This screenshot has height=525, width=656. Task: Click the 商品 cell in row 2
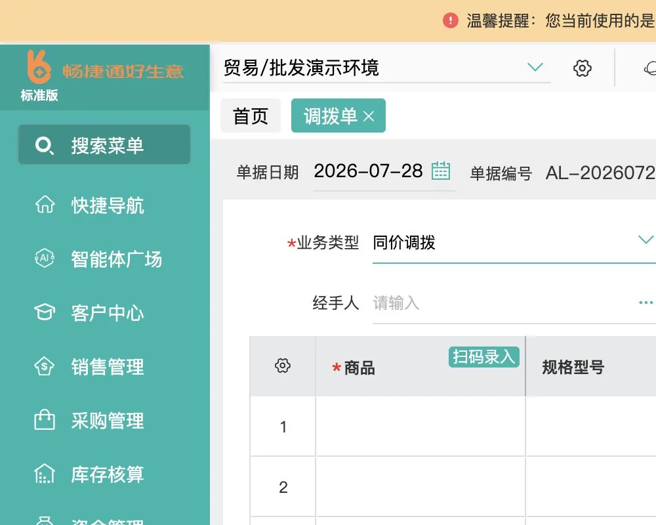click(x=420, y=486)
